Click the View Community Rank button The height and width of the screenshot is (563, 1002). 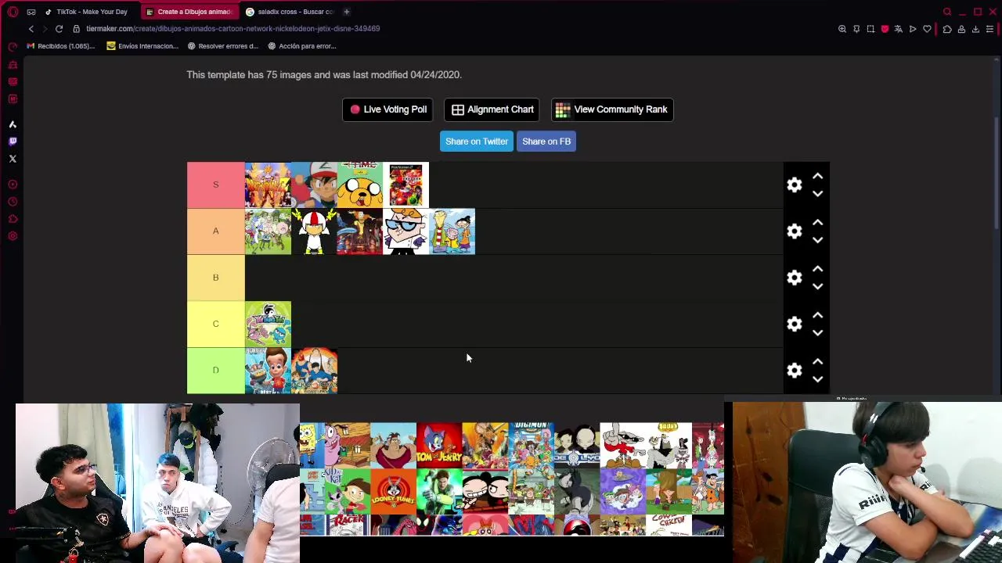612,109
